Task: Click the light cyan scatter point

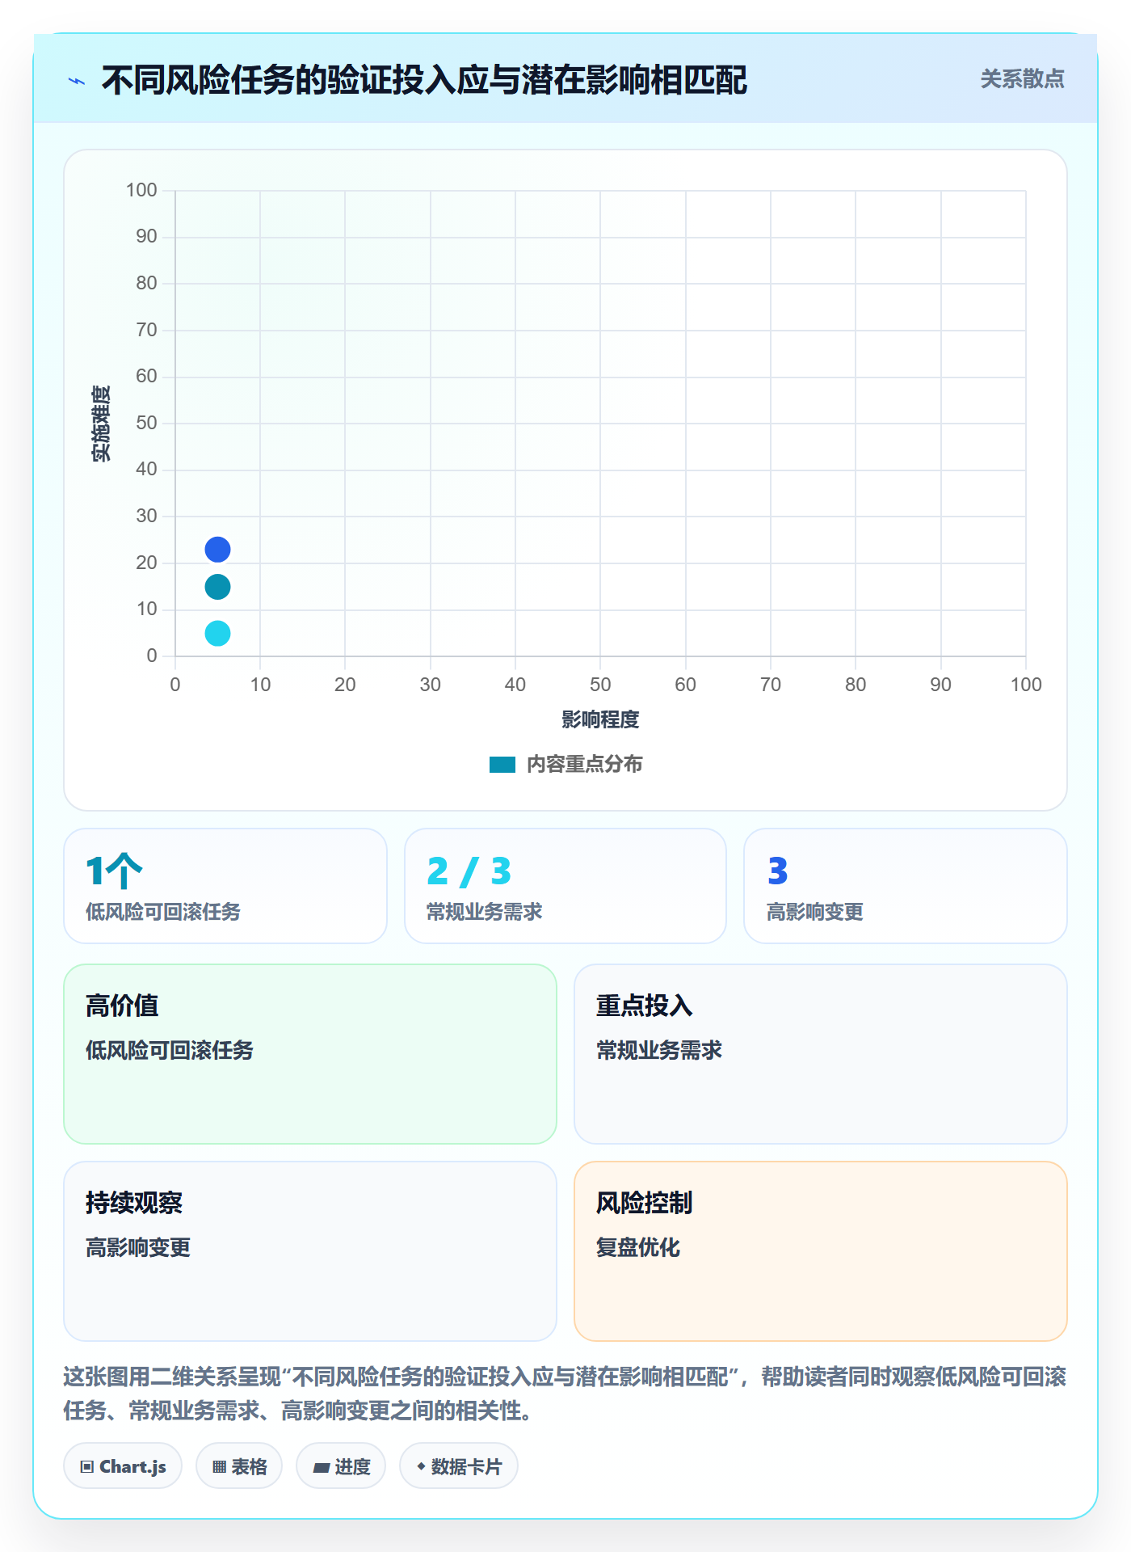Action: [217, 633]
